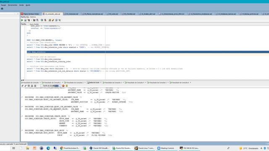
Task: Open the Chrome taskbar button 'Fixed the broken D...'
Action: (70, 148)
